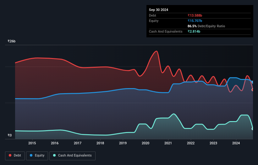Click the ₹2.814b cash value
Screen dimensions: 258x165
click(194, 31)
